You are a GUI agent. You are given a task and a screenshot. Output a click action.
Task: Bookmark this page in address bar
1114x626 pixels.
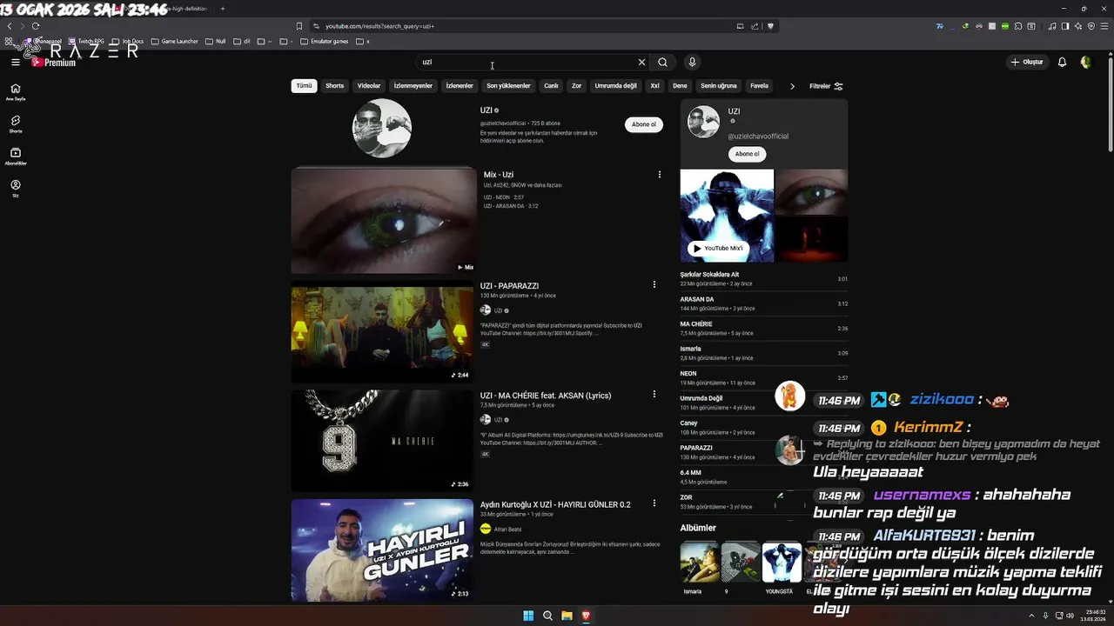(x=299, y=26)
